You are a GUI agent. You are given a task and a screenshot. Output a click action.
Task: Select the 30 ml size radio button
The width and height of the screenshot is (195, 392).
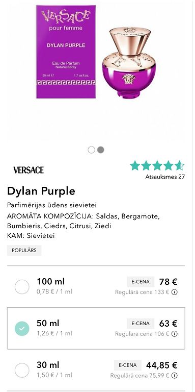coord(22,370)
